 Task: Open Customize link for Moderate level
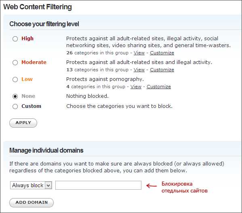click(162, 70)
